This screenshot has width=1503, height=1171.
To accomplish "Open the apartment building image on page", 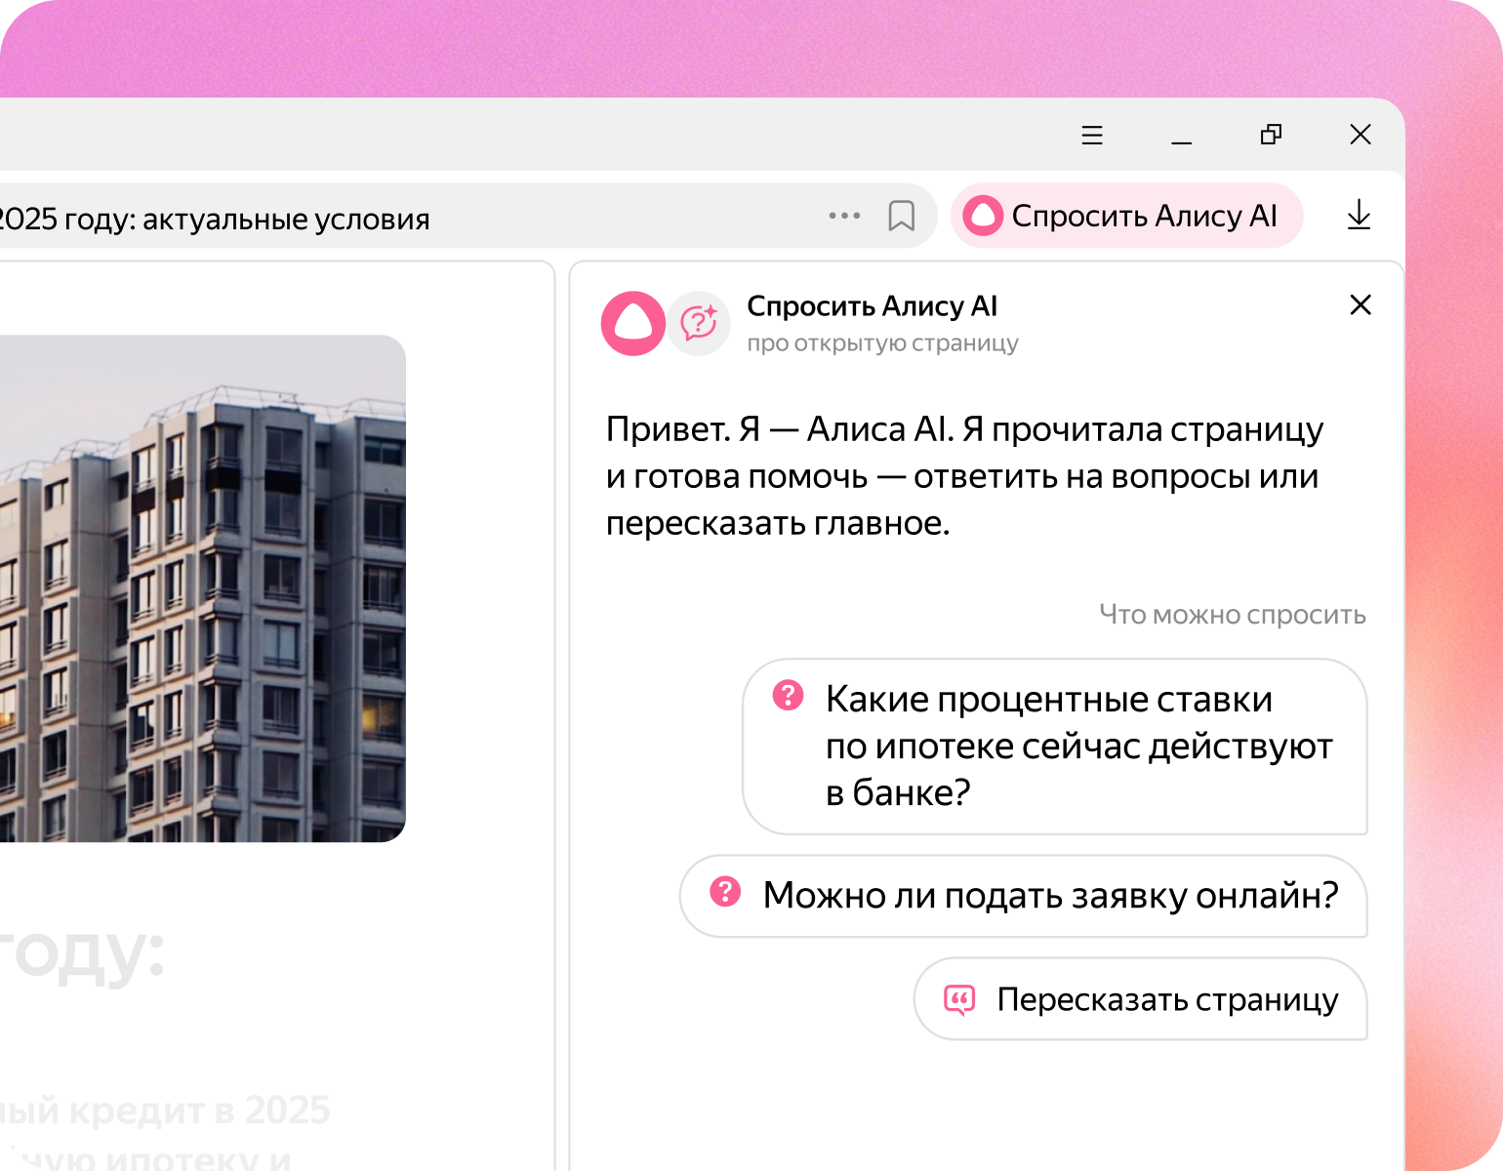I will click(x=203, y=588).
